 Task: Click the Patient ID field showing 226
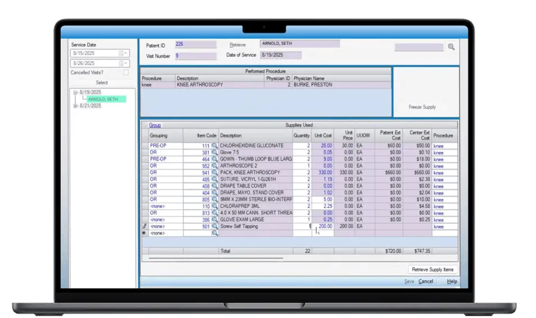tap(196, 44)
